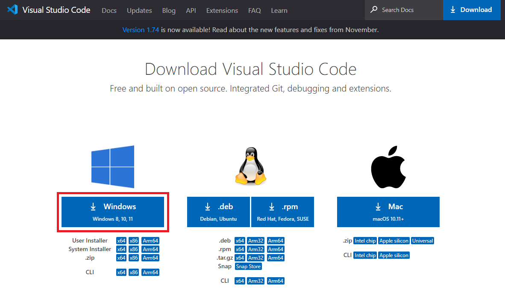Select Linux .rpm Arm32 download
505x302 pixels.
pos(256,249)
